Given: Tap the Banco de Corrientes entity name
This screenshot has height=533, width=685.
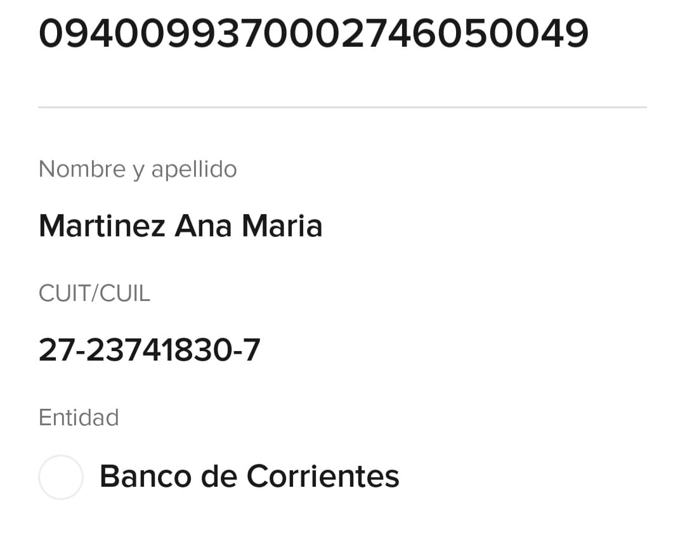Looking at the screenshot, I should pos(249,477).
